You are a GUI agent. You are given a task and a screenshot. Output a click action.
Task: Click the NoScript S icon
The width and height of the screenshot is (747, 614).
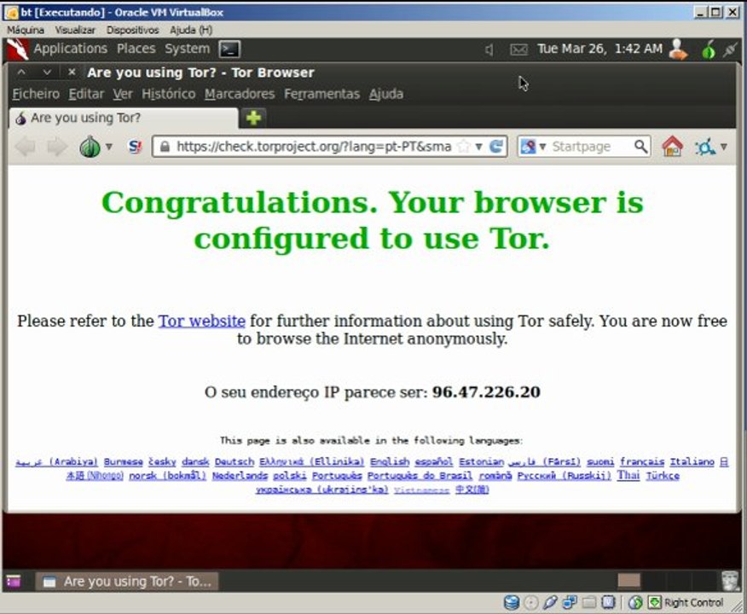[x=136, y=147]
